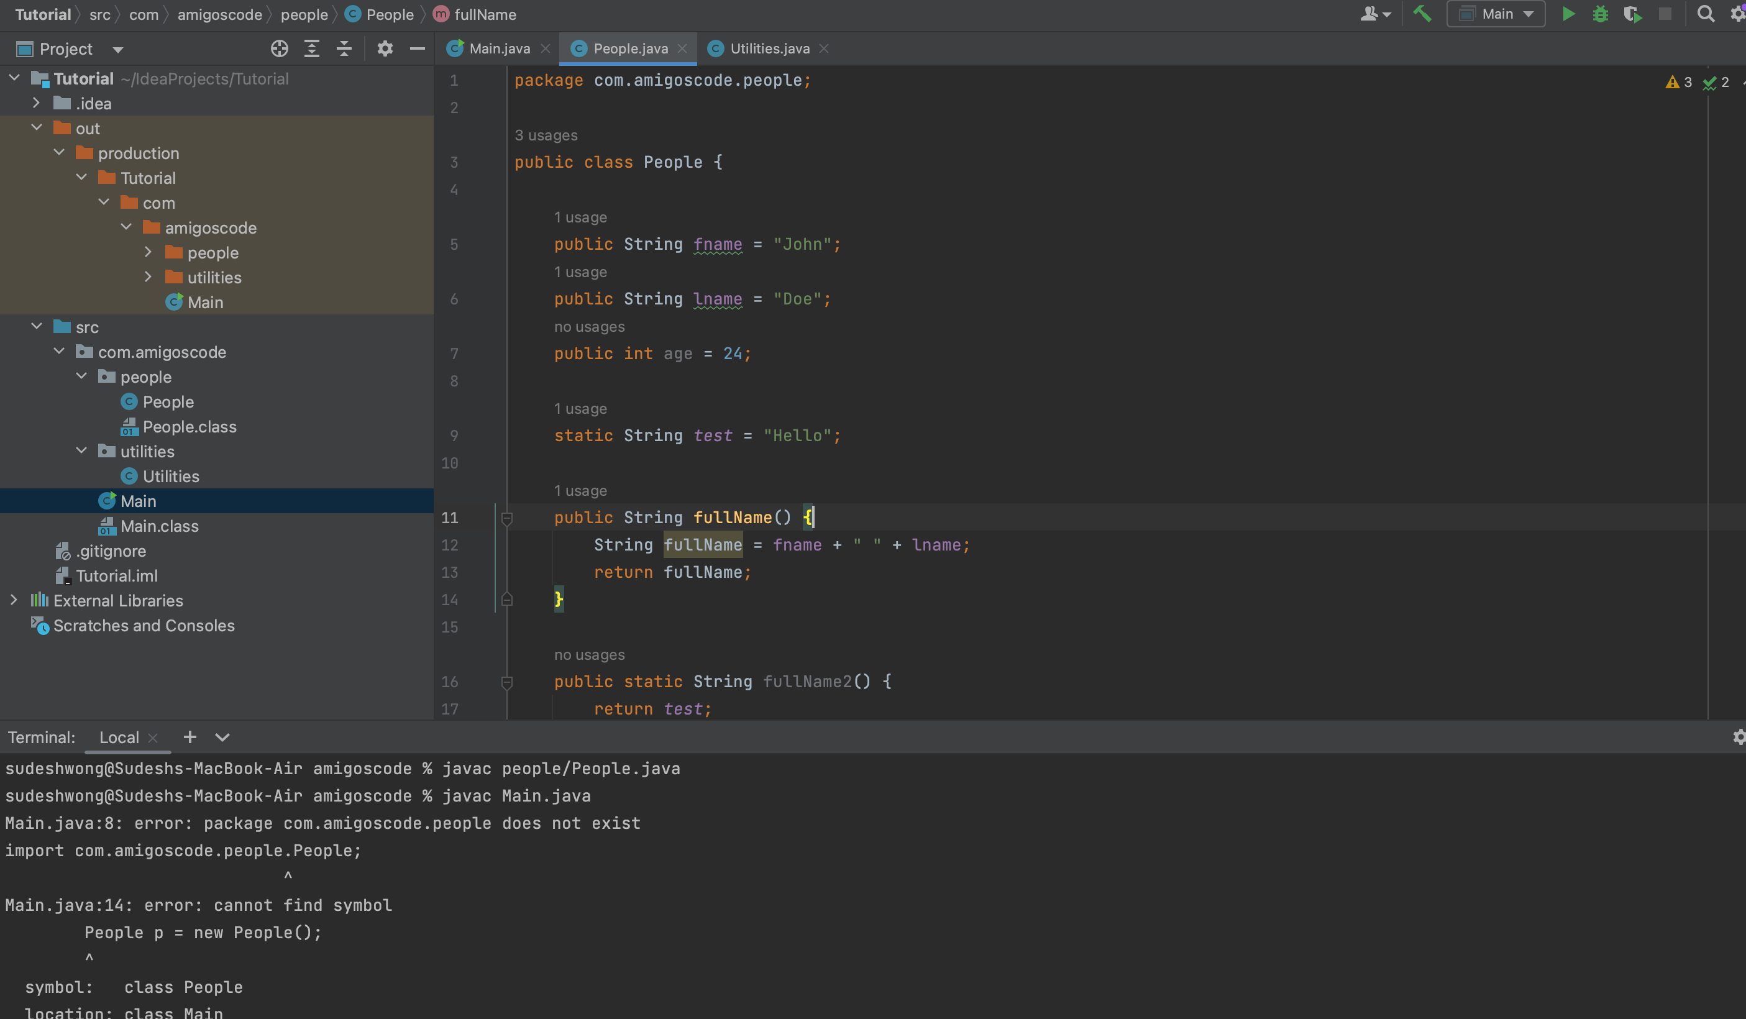Image resolution: width=1746 pixels, height=1019 pixels.
Task: Click Select Opened File target icon
Action: pos(279,48)
